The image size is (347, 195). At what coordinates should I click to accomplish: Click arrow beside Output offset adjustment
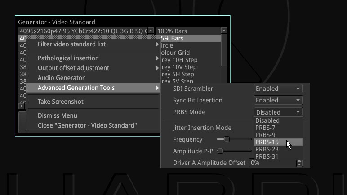(157, 68)
